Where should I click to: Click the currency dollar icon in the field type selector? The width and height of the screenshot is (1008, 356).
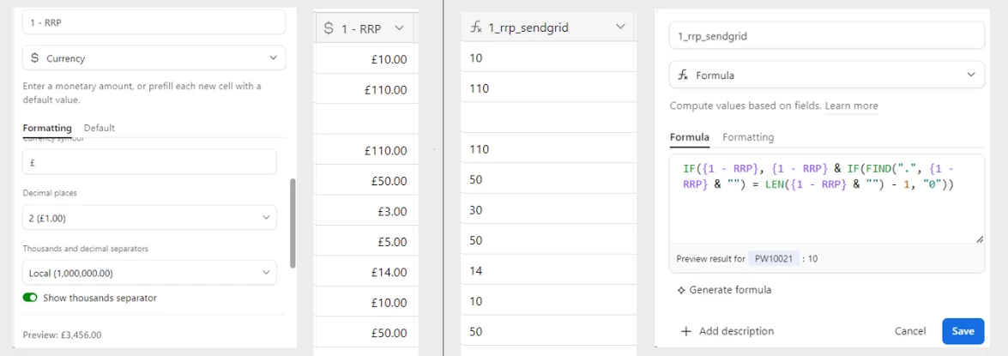click(x=34, y=57)
